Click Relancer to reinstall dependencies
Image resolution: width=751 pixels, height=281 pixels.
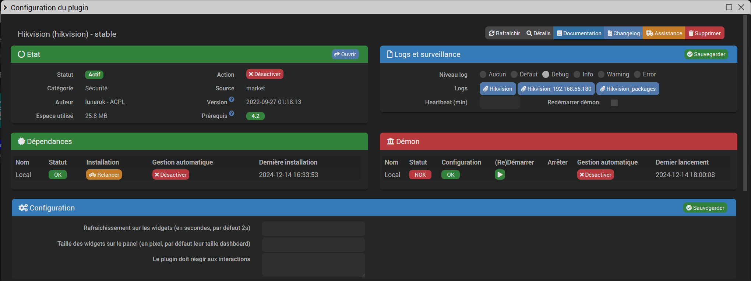click(104, 175)
